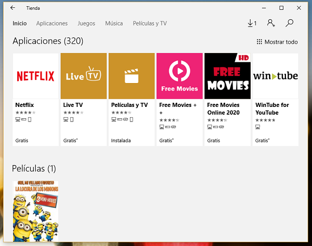The height and width of the screenshot is (246, 312).
Task: Click the device icons under Netflix
Action: pyautogui.click(x=23, y=119)
